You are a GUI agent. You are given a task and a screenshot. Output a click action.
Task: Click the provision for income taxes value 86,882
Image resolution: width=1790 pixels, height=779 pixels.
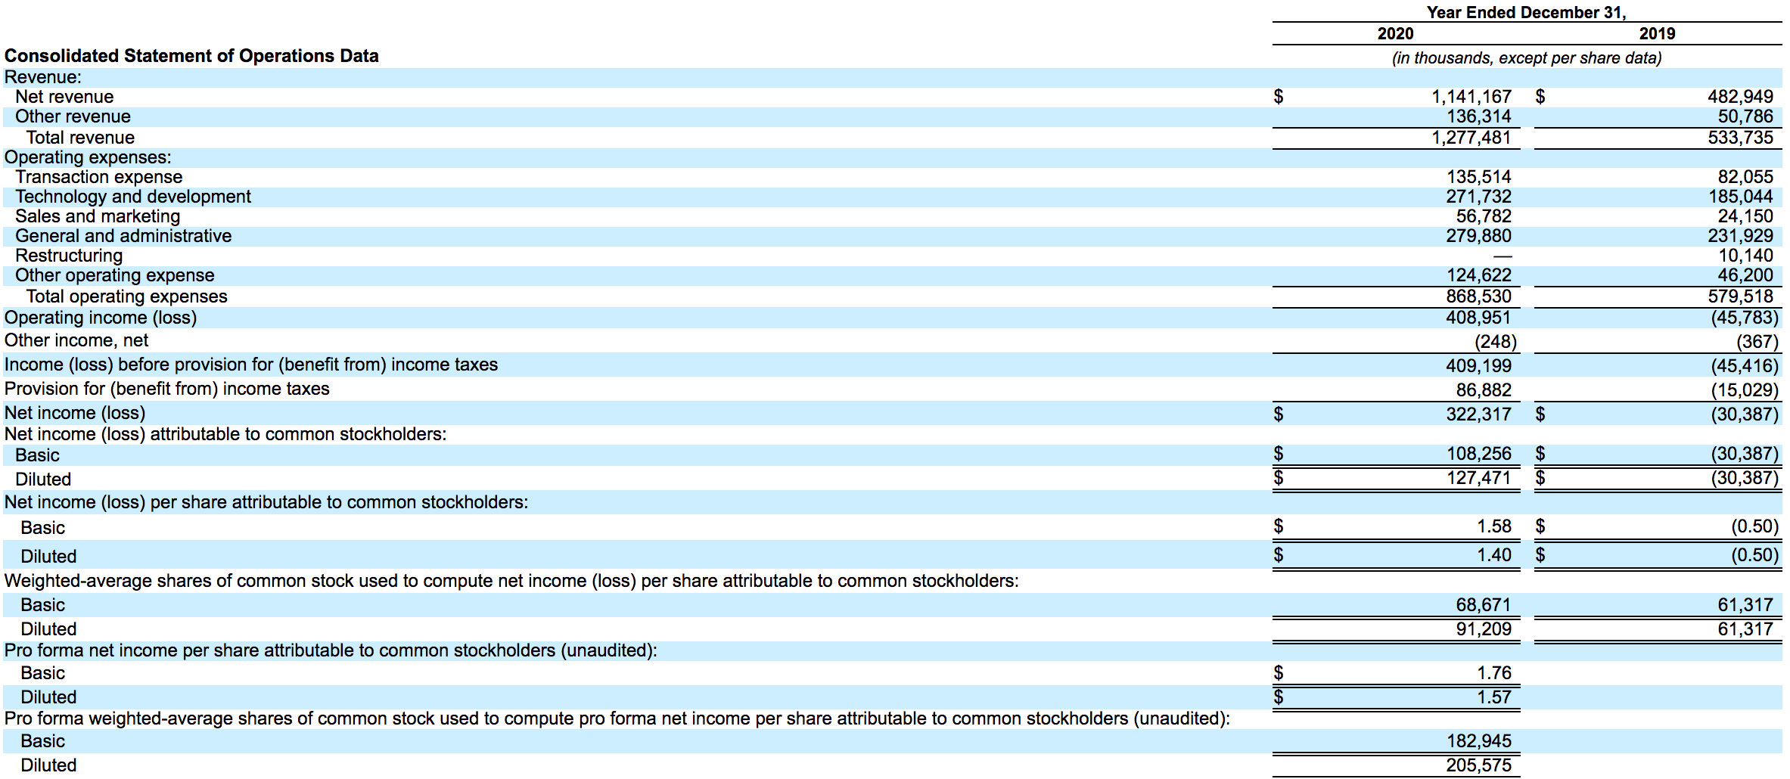click(x=1484, y=390)
